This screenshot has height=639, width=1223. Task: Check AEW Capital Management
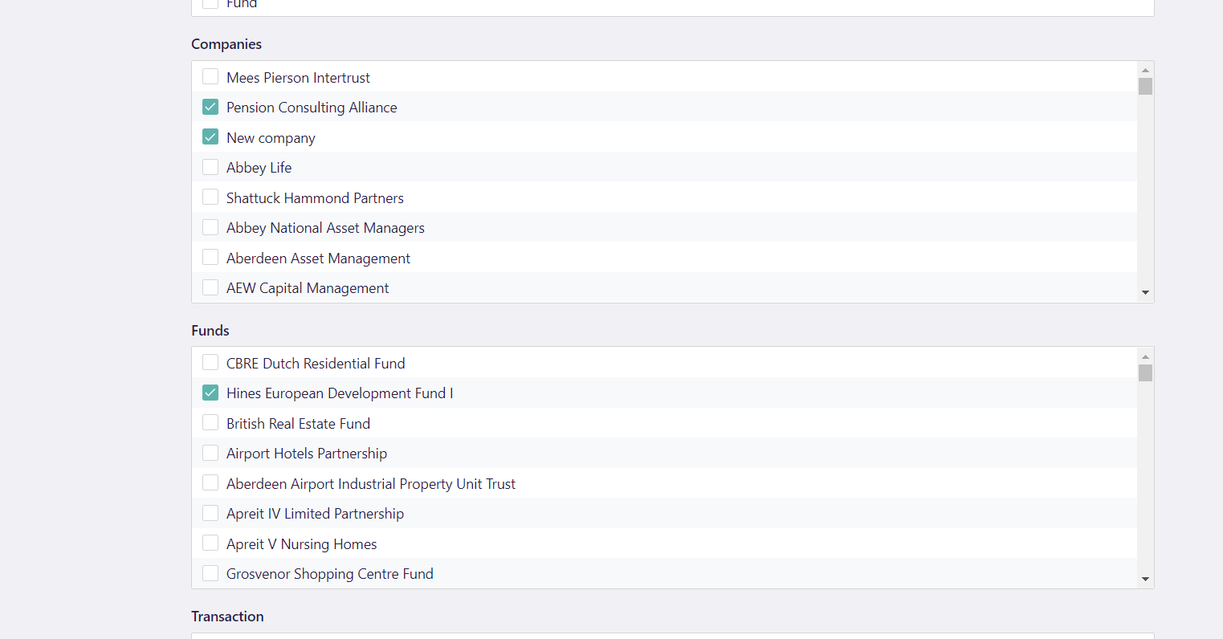coord(210,287)
